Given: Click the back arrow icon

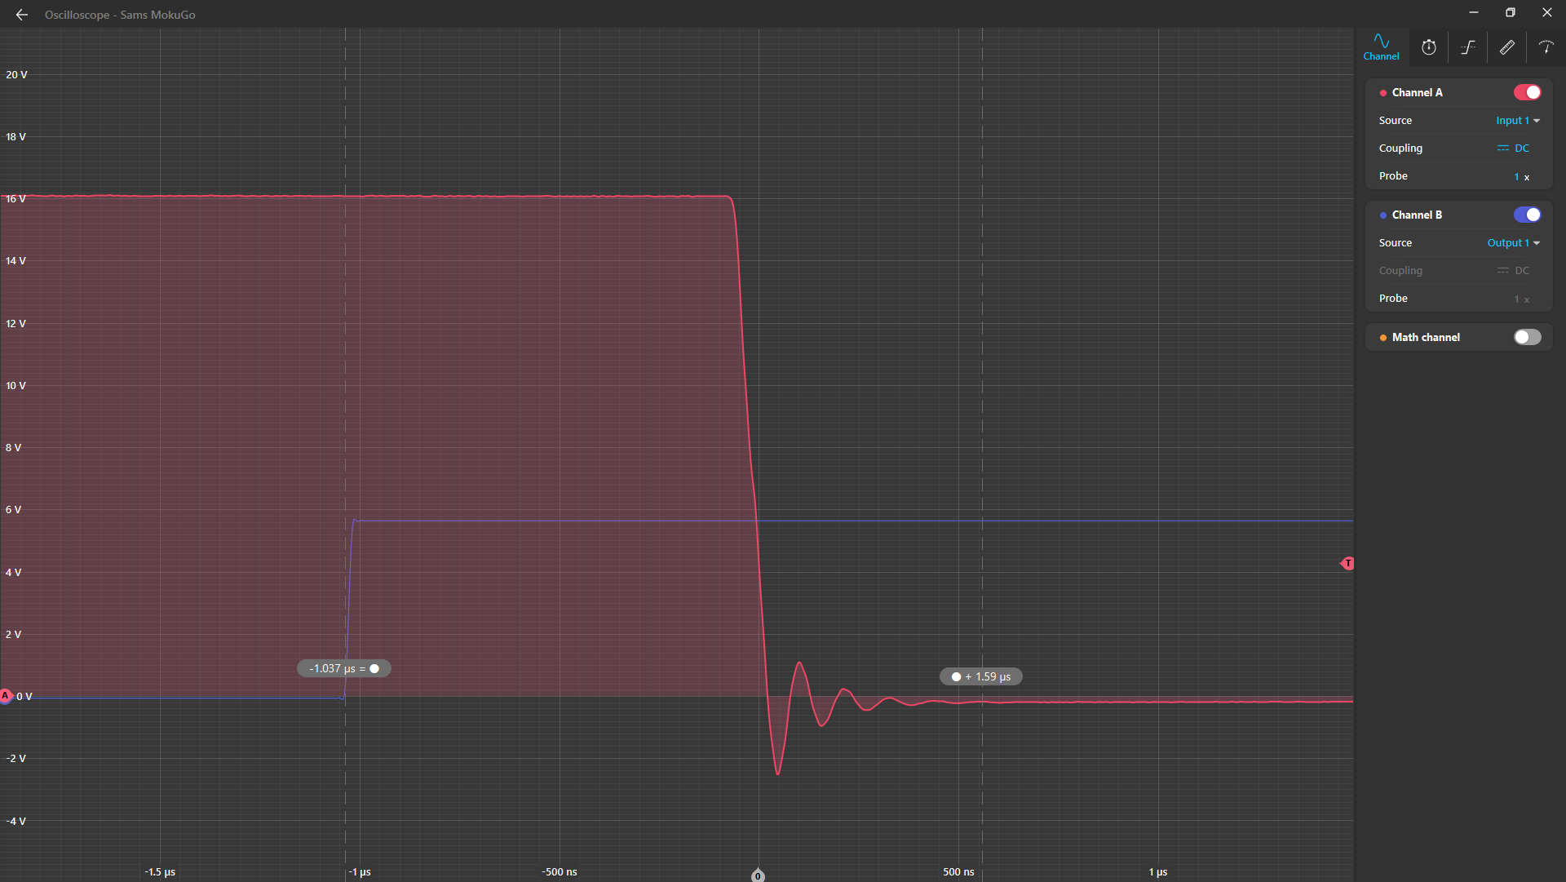Looking at the screenshot, I should (x=22, y=15).
